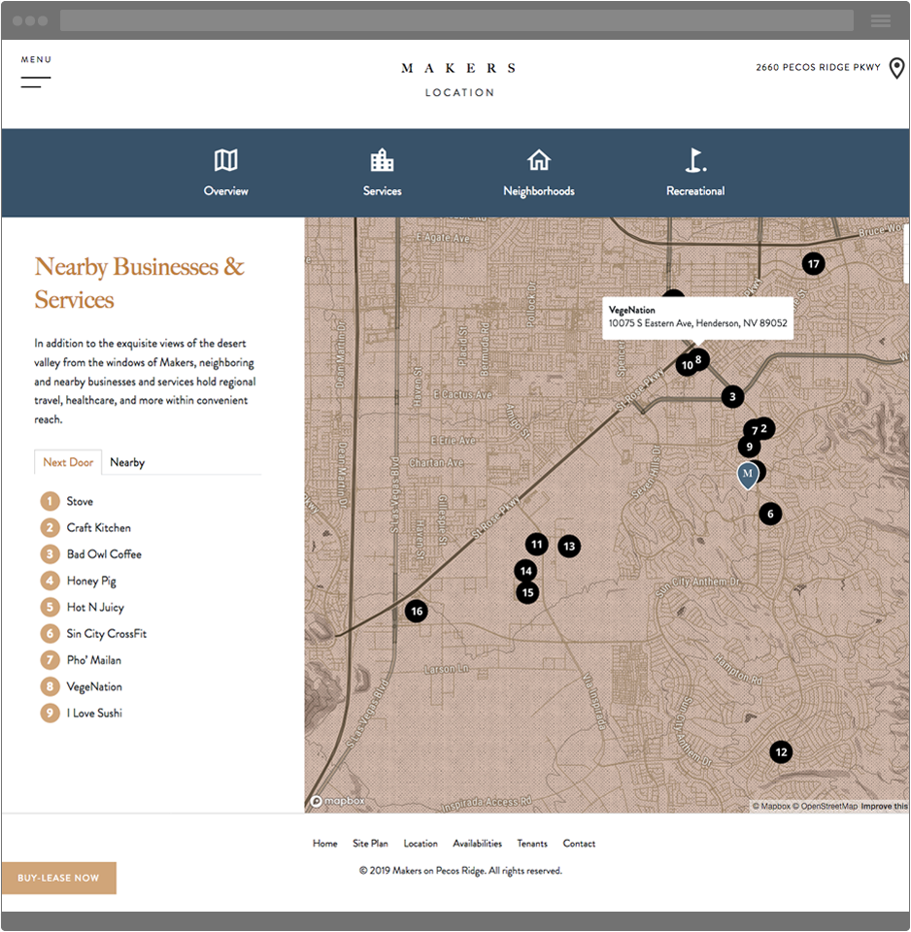This screenshot has width=911, height=932.
Task: Open the Site Plan footer link
Action: (x=370, y=844)
